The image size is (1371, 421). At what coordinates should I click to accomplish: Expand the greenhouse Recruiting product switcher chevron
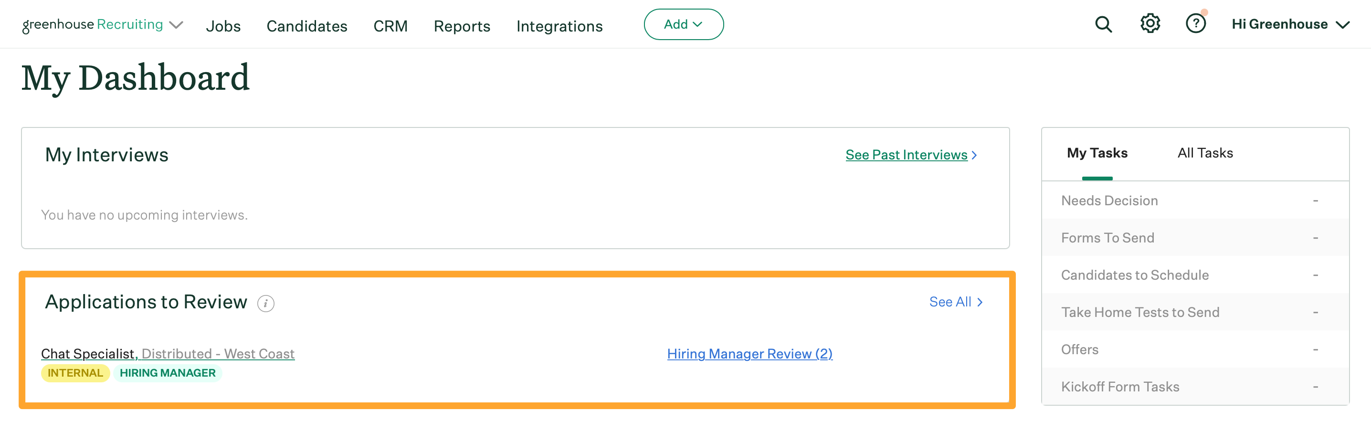click(x=176, y=25)
